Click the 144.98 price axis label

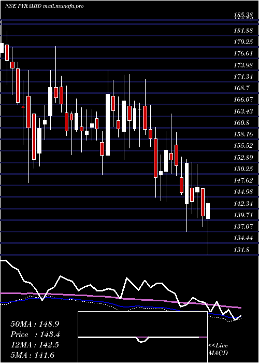click(x=243, y=192)
